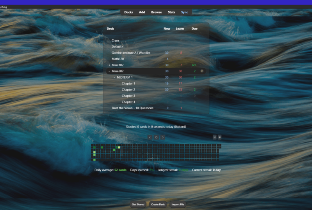Open the Goethe Institute A1 Wordlist deck

(x=131, y=52)
